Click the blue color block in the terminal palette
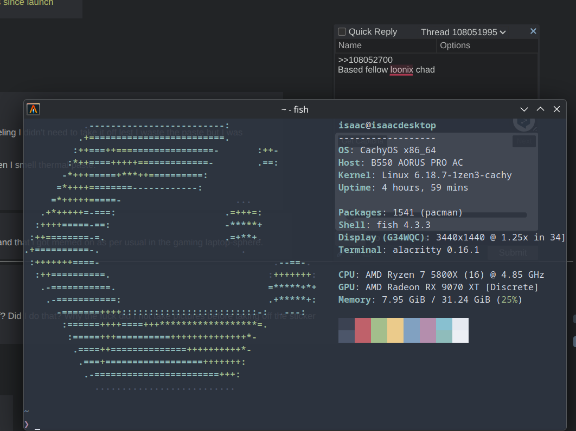 [x=412, y=330]
